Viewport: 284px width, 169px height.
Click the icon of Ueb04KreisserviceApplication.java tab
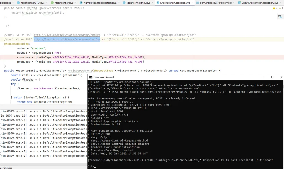coord(239,3)
